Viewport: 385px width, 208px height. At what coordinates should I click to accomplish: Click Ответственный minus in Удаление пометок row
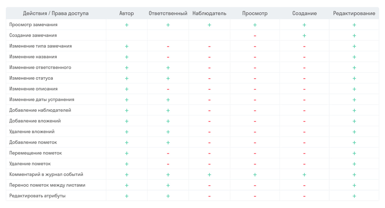click(x=168, y=164)
